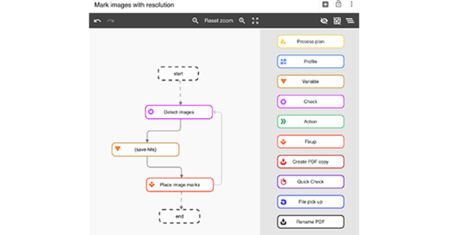Toggle the lock icon in title bar
449x235 pixels.
click(x=338, y=4)
